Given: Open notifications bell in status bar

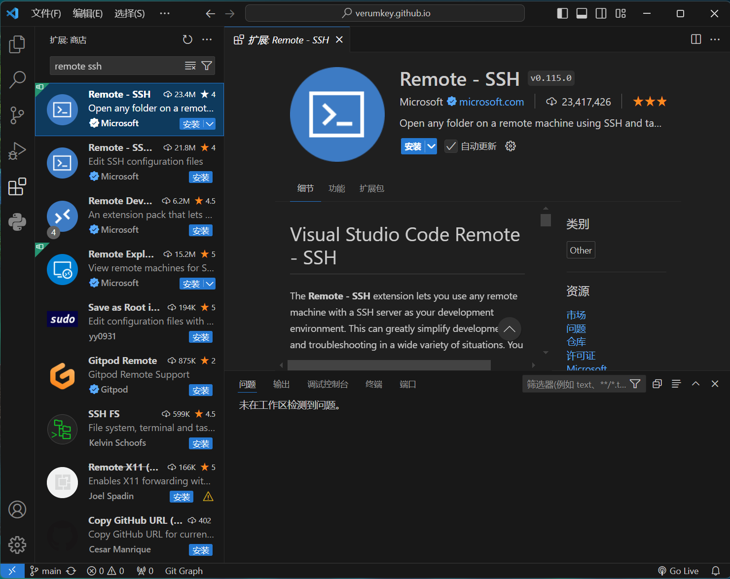Looking at the screenshot, I should point(716,571).
